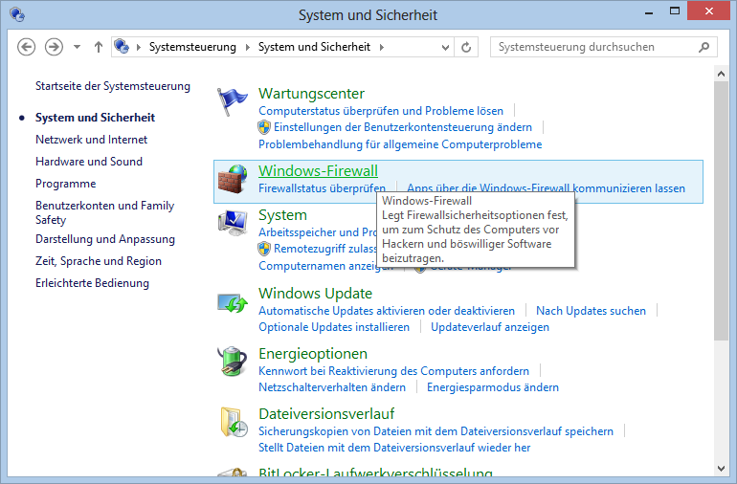
Task: Click Apps über die Windows-Firewall kommunizieren lassen
Action: coord(546,187)
